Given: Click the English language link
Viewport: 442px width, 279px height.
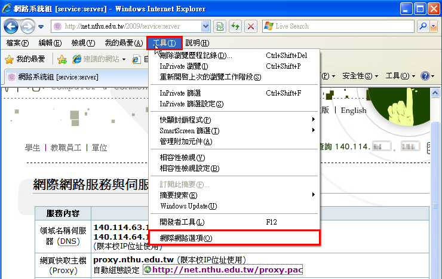Looking at the screenshot, I should [x=354, y=110].
